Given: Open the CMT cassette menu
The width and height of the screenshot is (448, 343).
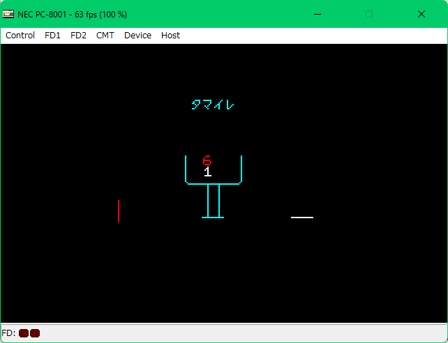Looking at the screenshot, I should point(105,36).
